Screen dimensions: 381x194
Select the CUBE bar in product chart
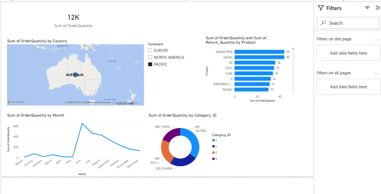[254, 74]
